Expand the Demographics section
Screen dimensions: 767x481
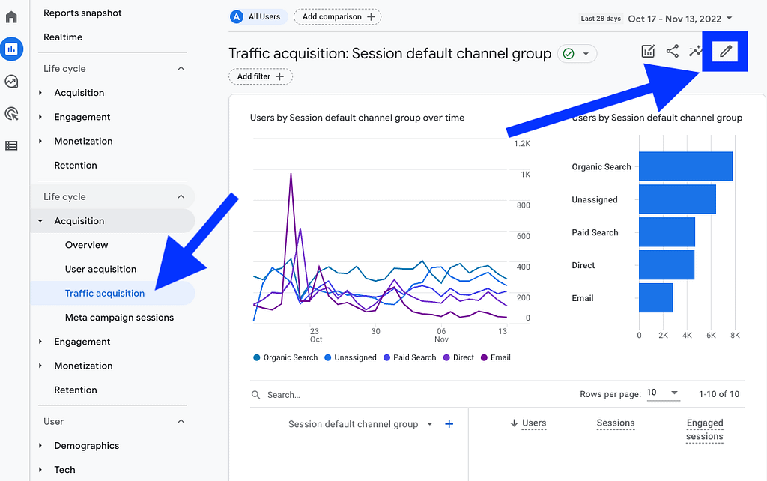87,445
